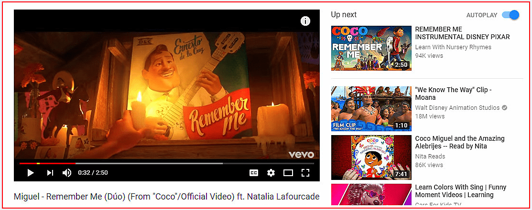Open video settings gear

pos(271,173)
